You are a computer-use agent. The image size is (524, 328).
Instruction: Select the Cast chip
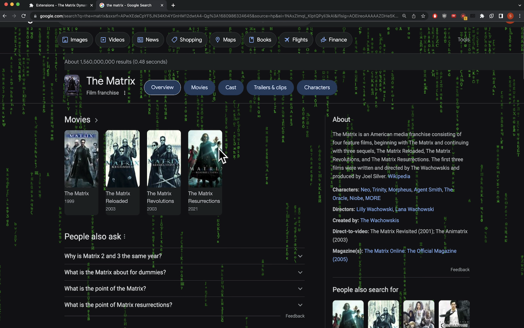pyautogui.click(x=231, y=87)
